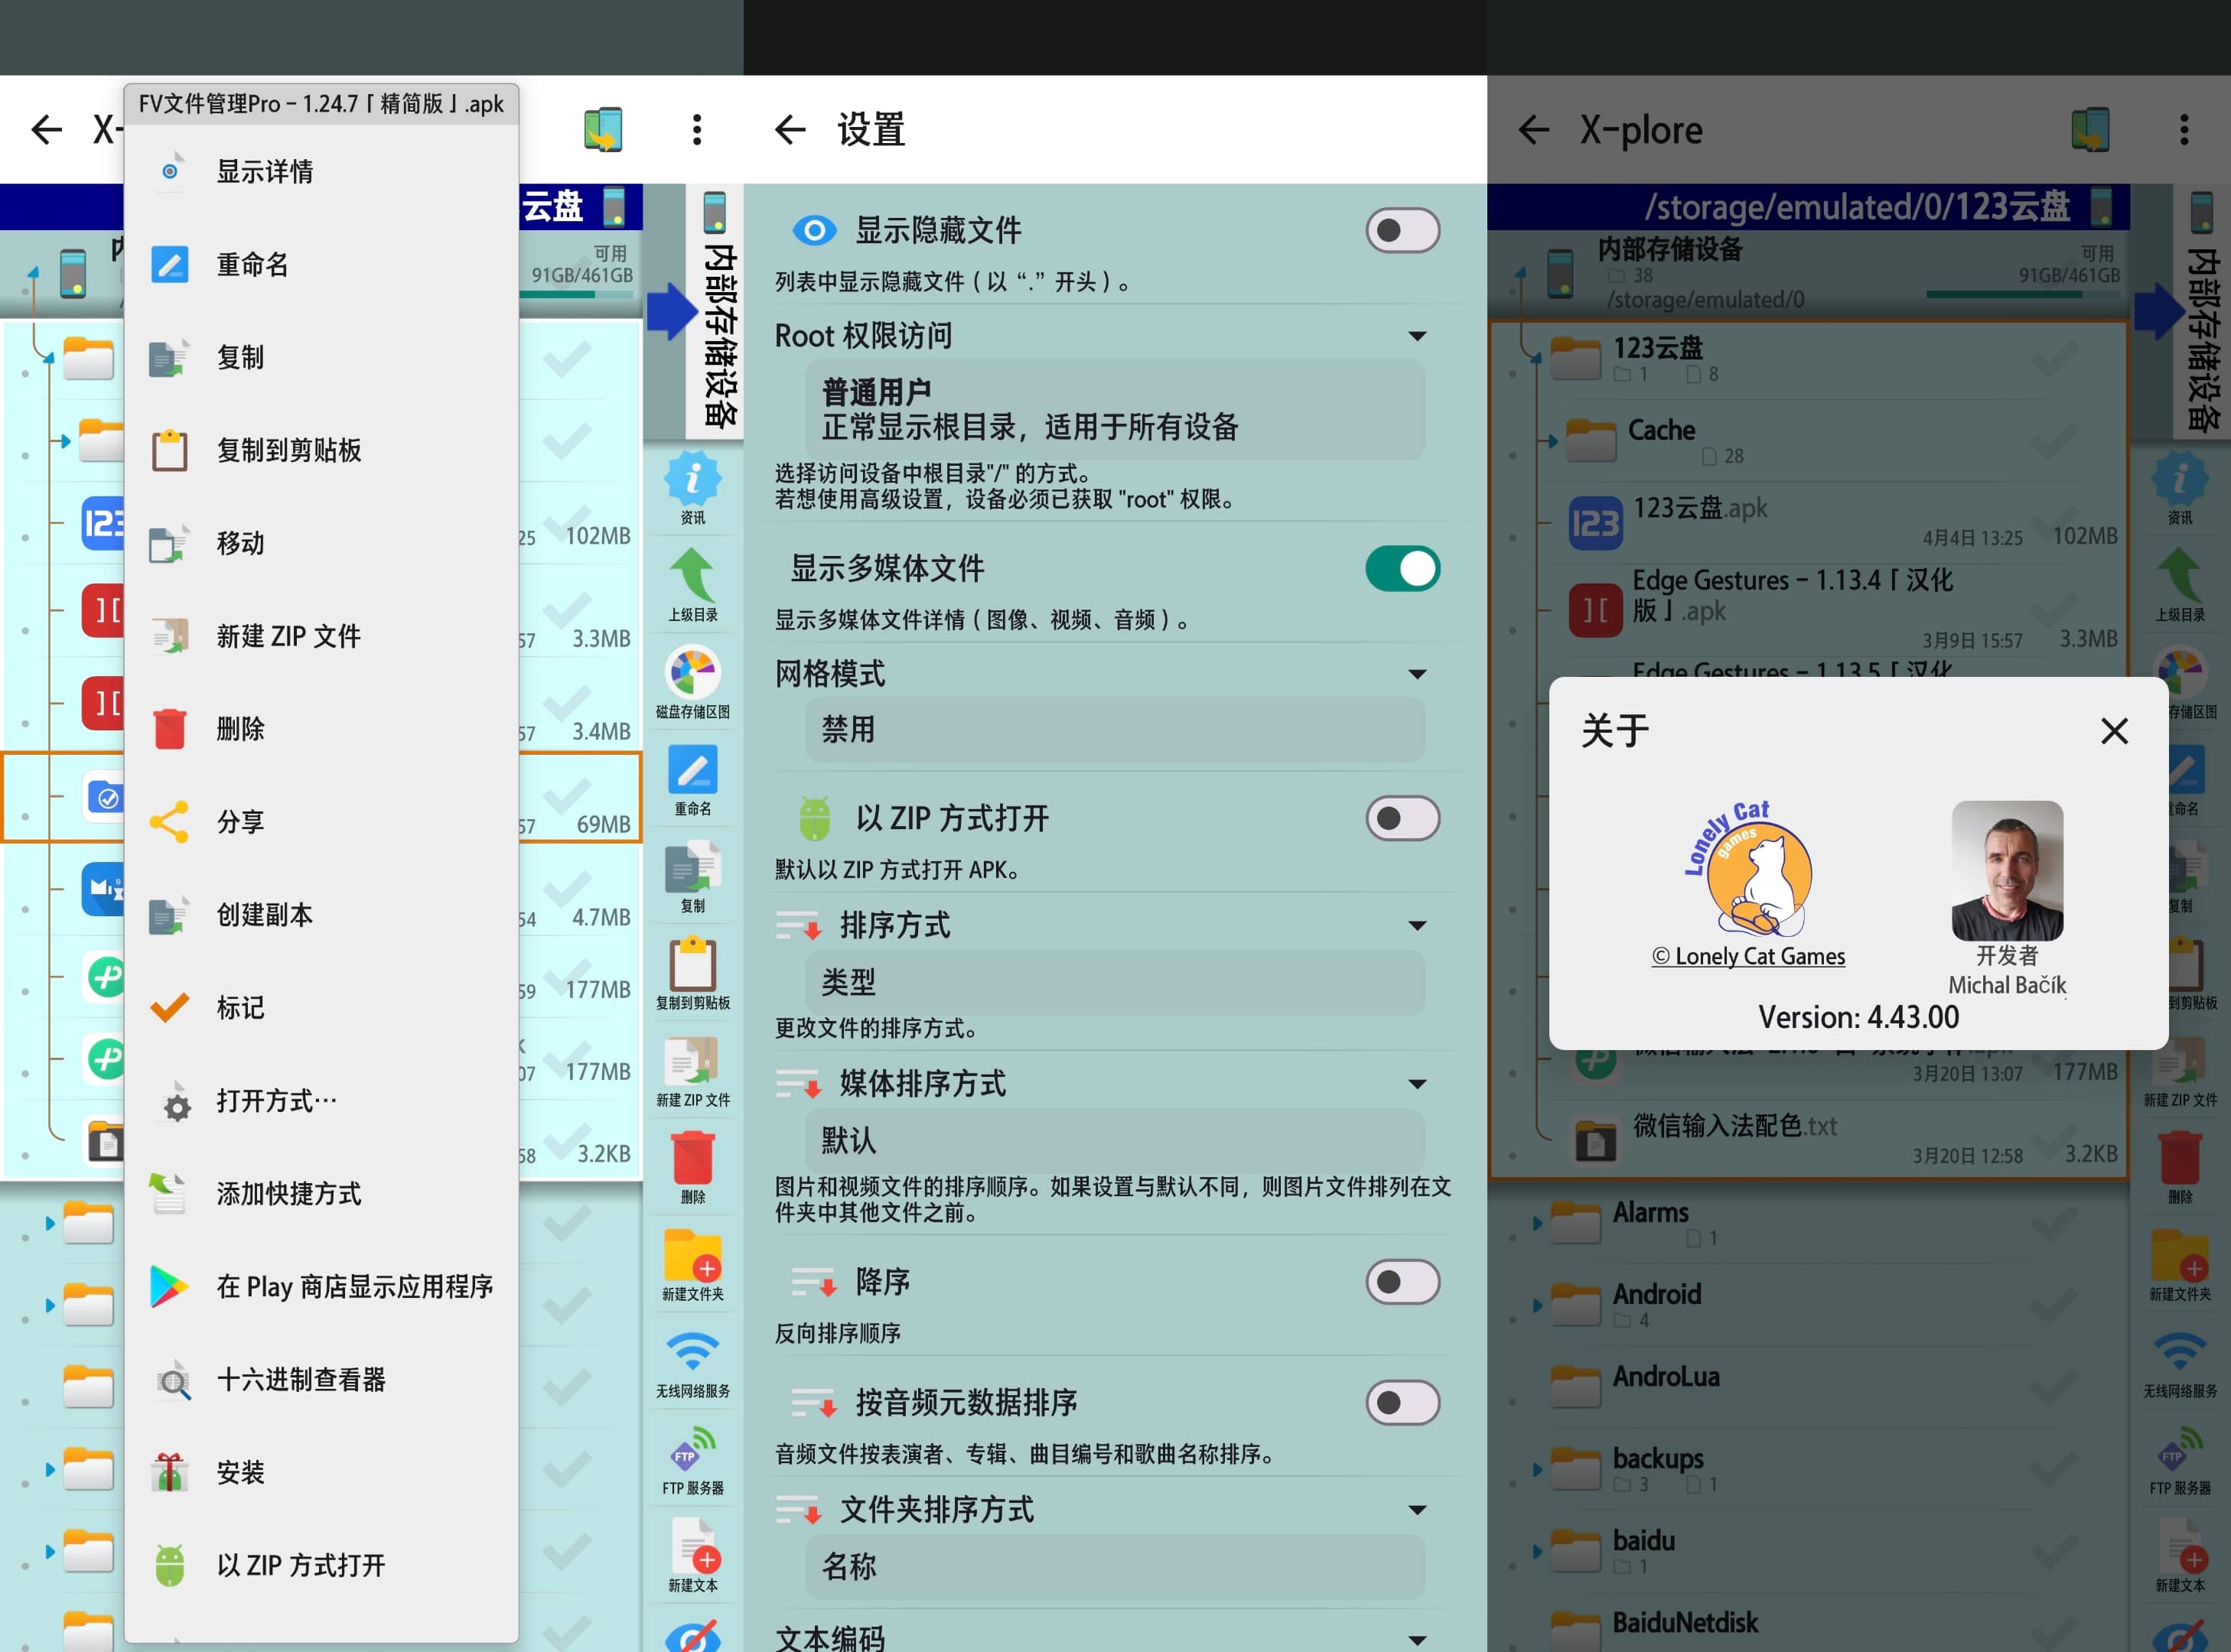
Task: Toggle 显示隐藏文件 switch
Action: pyautogui.click(x=1402, y=231)
